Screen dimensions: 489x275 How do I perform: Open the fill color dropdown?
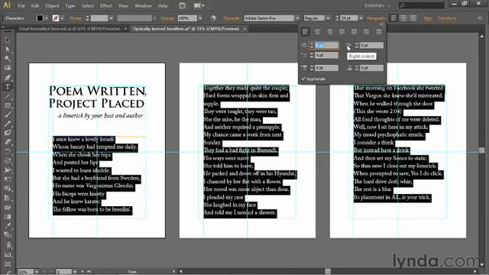[x=46, y=18]
